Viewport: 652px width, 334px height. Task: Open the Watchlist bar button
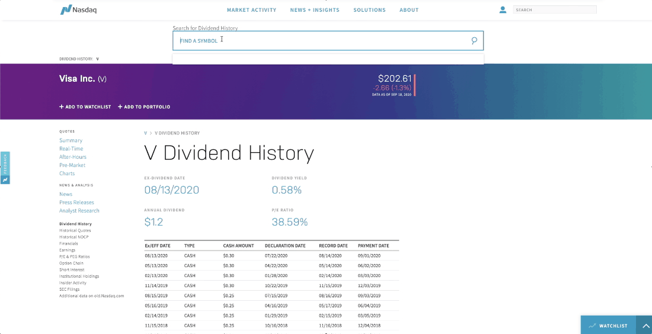[x=608, y=326]
